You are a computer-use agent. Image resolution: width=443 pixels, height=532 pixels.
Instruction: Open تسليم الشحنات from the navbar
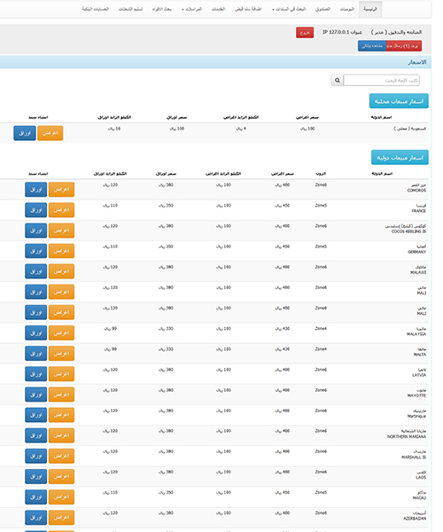(130, 9)
